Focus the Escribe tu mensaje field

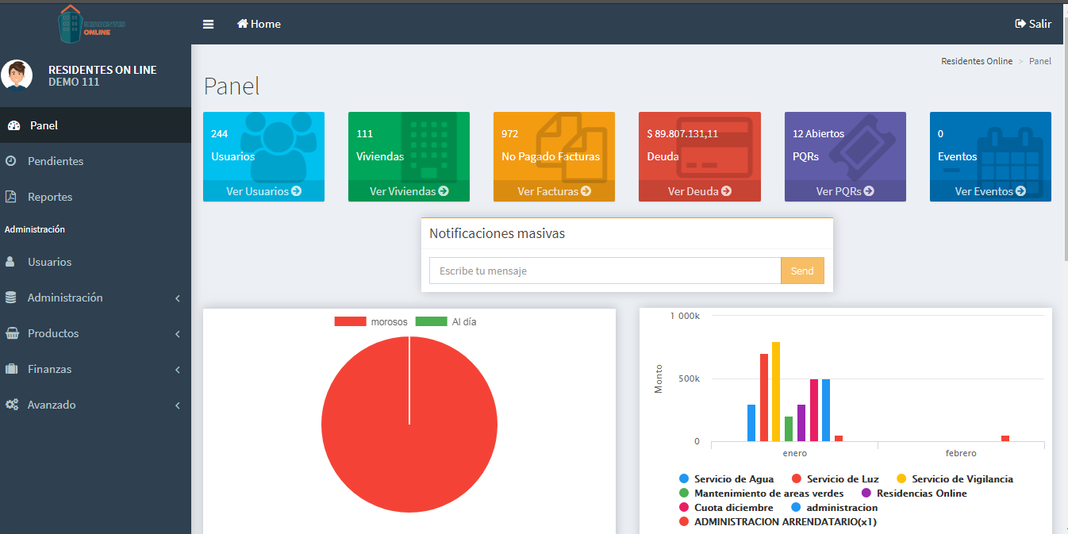click(x=605, y=271)
